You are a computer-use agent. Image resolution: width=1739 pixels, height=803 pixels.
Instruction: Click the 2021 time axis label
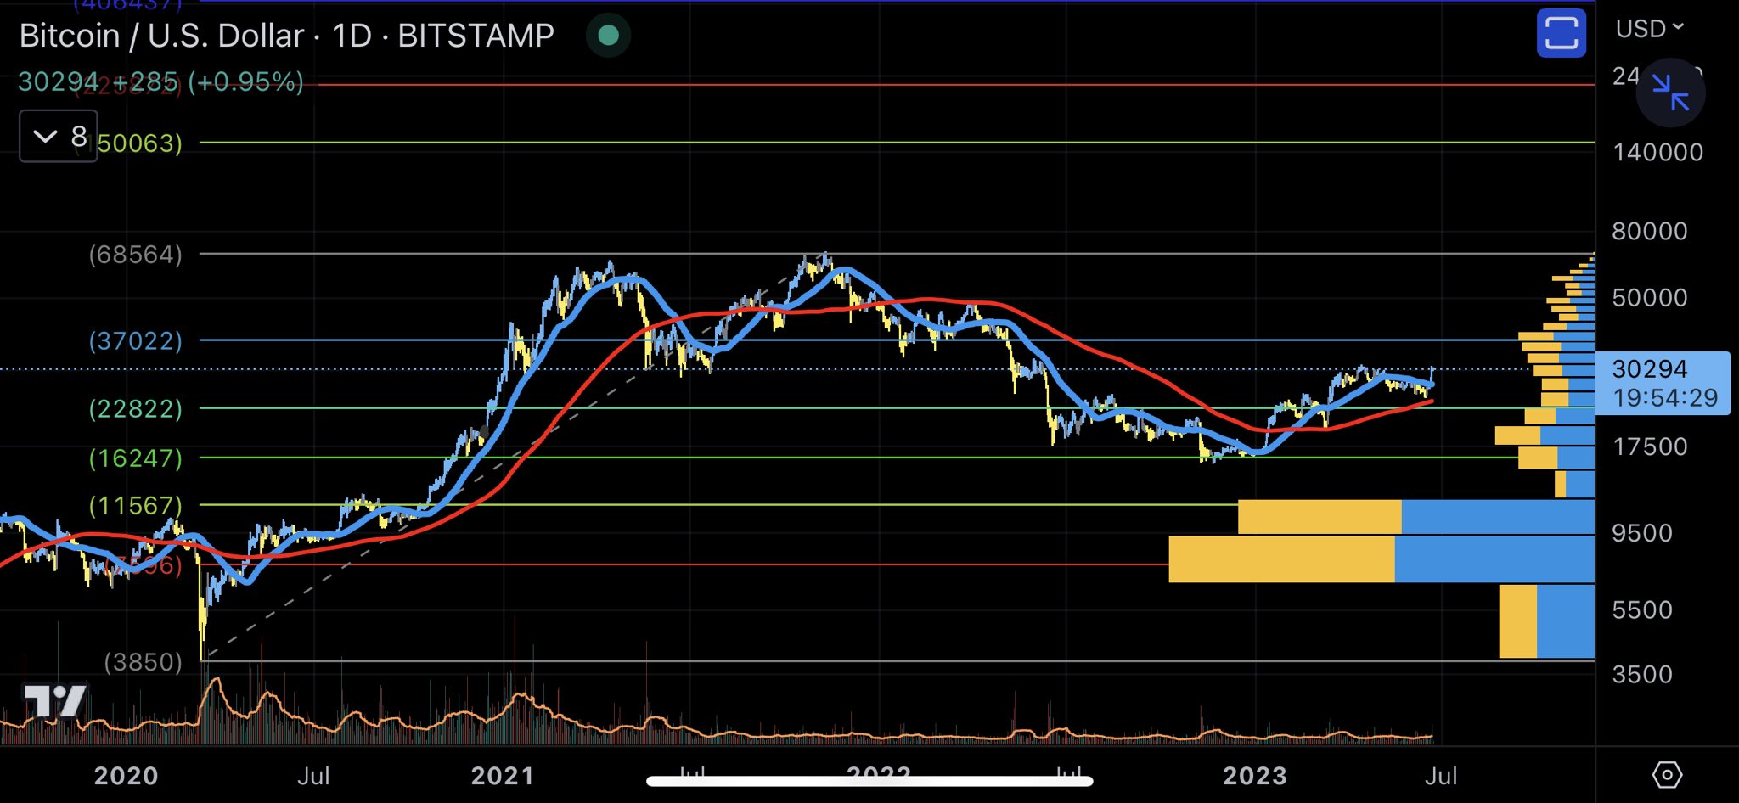[503, 776]
